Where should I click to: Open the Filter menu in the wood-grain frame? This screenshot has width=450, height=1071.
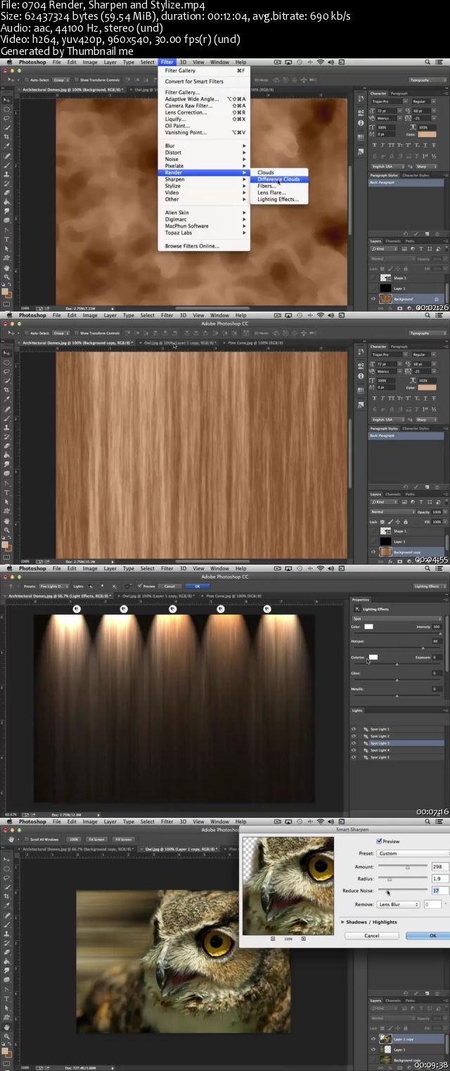click(x=167, y=316)
